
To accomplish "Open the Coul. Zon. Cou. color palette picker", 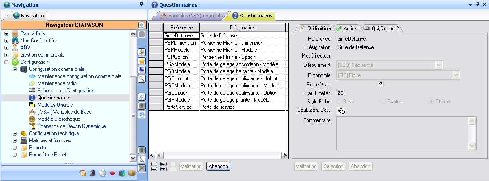I will pyautogui.click(x=341, y=111).
